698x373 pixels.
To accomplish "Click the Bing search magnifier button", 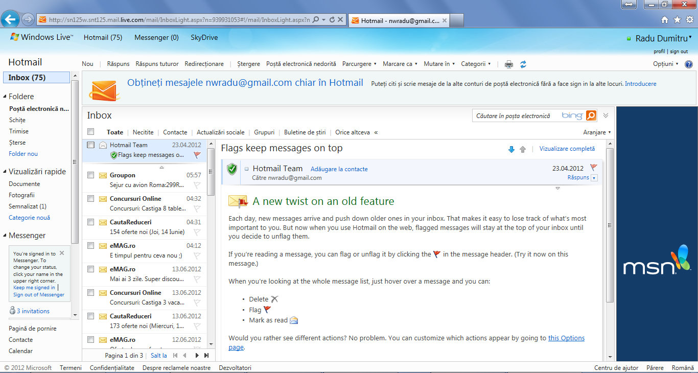I will point(591,115).
